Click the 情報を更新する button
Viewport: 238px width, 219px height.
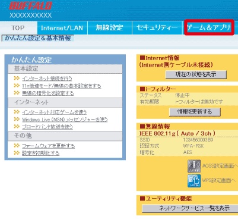(x=195, y=112)
